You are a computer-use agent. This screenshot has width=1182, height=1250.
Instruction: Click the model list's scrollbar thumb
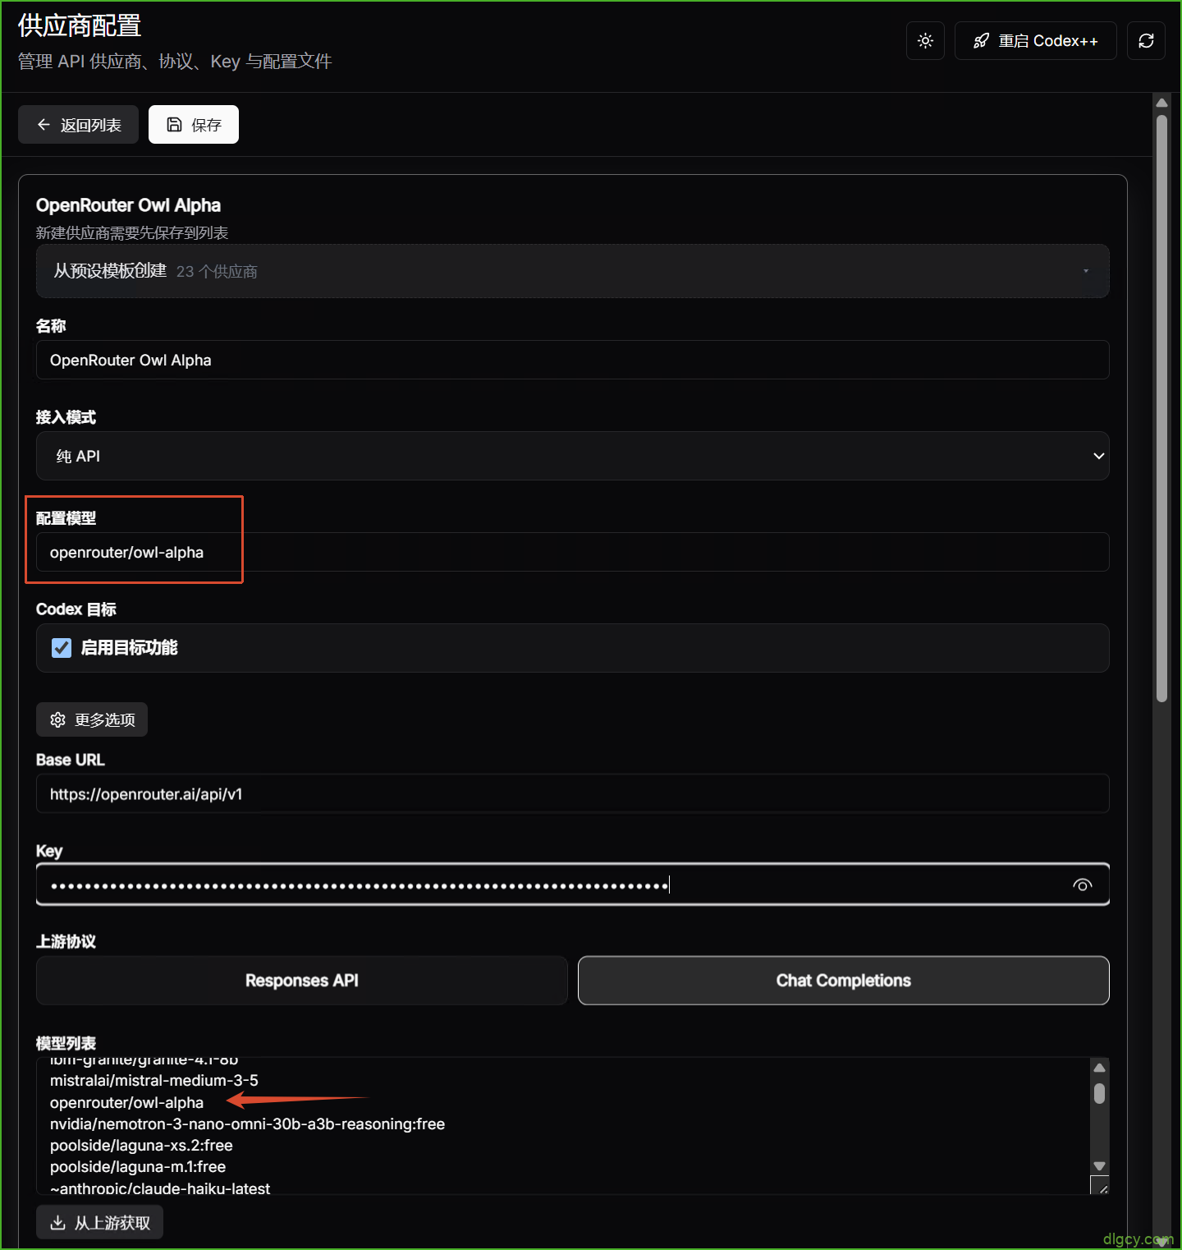pyautogui.click(x=1099, y=1093)
